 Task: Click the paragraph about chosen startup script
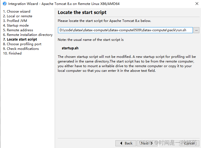[x=127, y=64]
